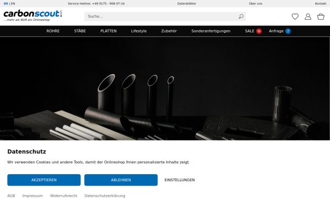330x206 pixels.
Task: Open the Über uns page
Action: click(x=255, y=4)
